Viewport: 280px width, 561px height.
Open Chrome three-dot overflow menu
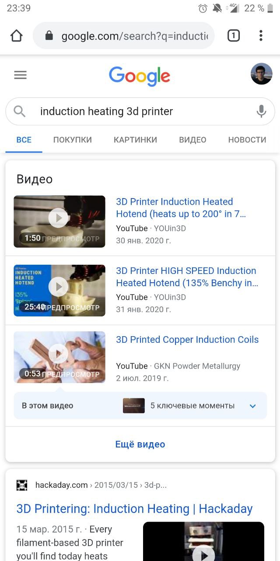(261, 36)
